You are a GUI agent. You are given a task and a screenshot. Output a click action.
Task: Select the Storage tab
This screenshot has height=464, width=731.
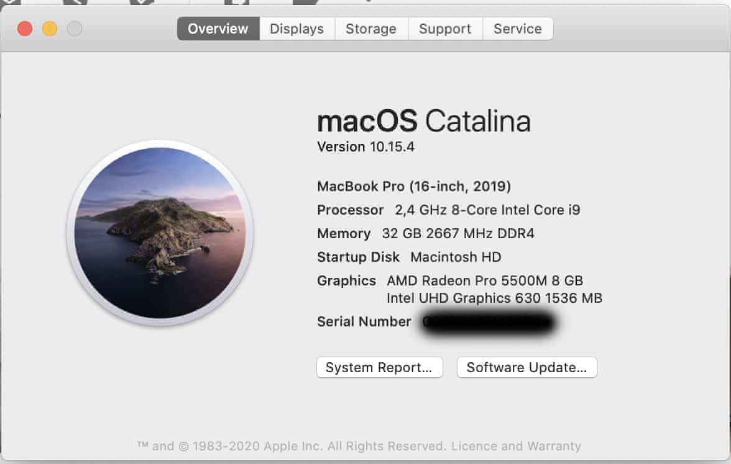point(370,29)
